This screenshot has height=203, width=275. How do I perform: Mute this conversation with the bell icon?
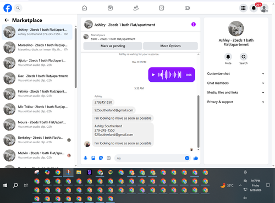click(228, 57)
